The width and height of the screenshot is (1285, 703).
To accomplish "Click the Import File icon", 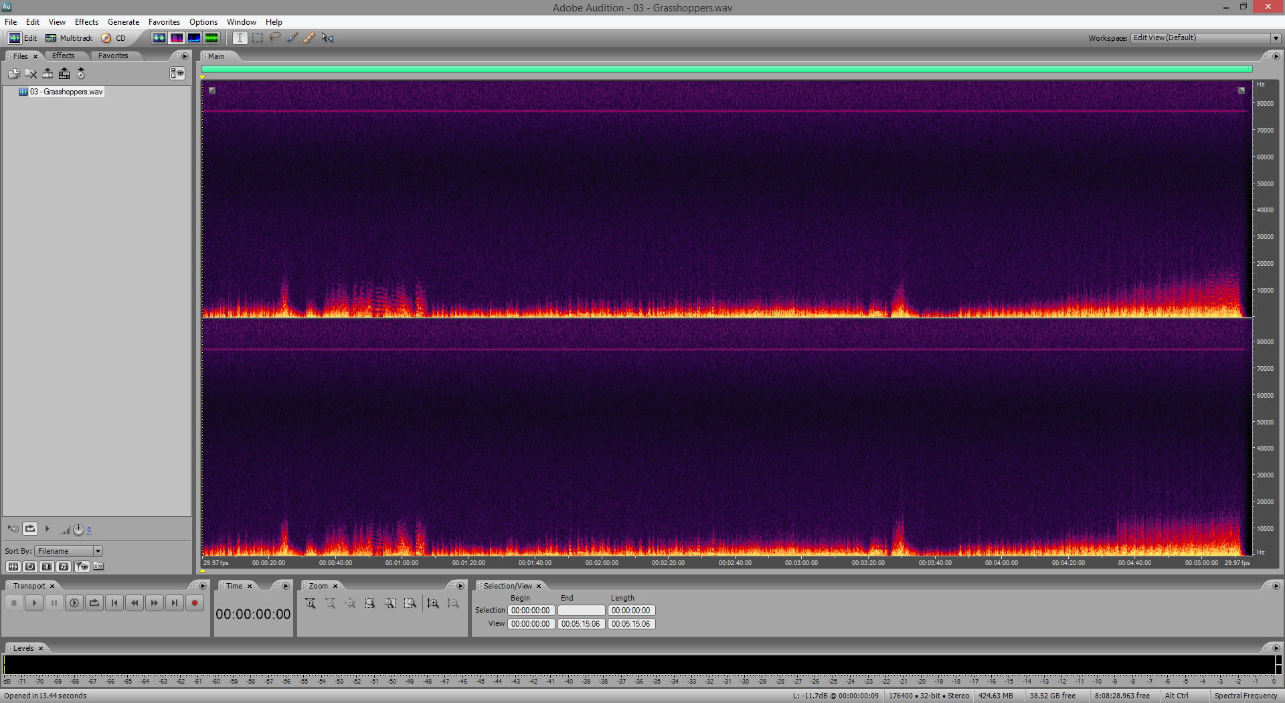I will [x=14, y=74].
